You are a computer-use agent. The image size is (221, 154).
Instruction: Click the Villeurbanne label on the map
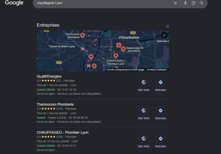point(129,37)
